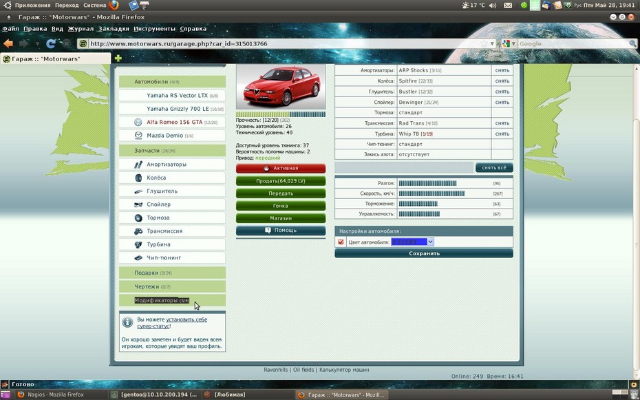This screenshot has height=400, width=640.
Task: Click the Сохранить button
Action: click(424, 253)
